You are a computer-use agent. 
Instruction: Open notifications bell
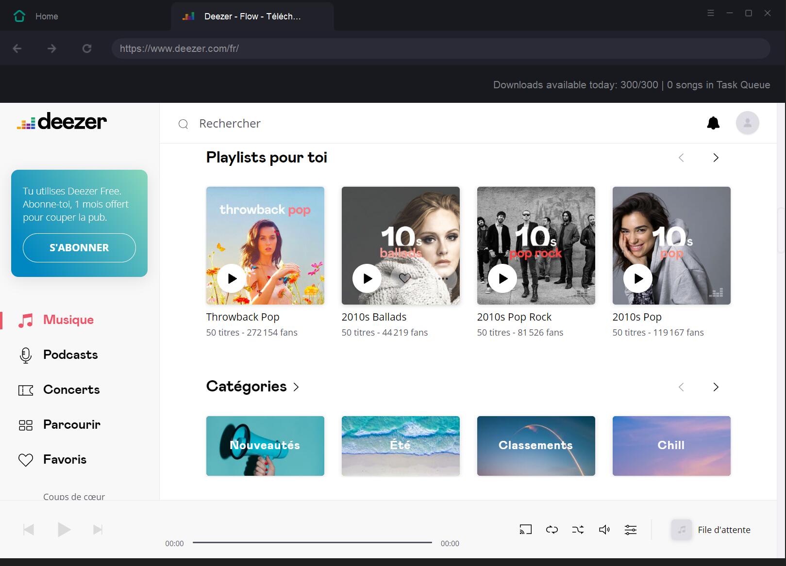713,123
